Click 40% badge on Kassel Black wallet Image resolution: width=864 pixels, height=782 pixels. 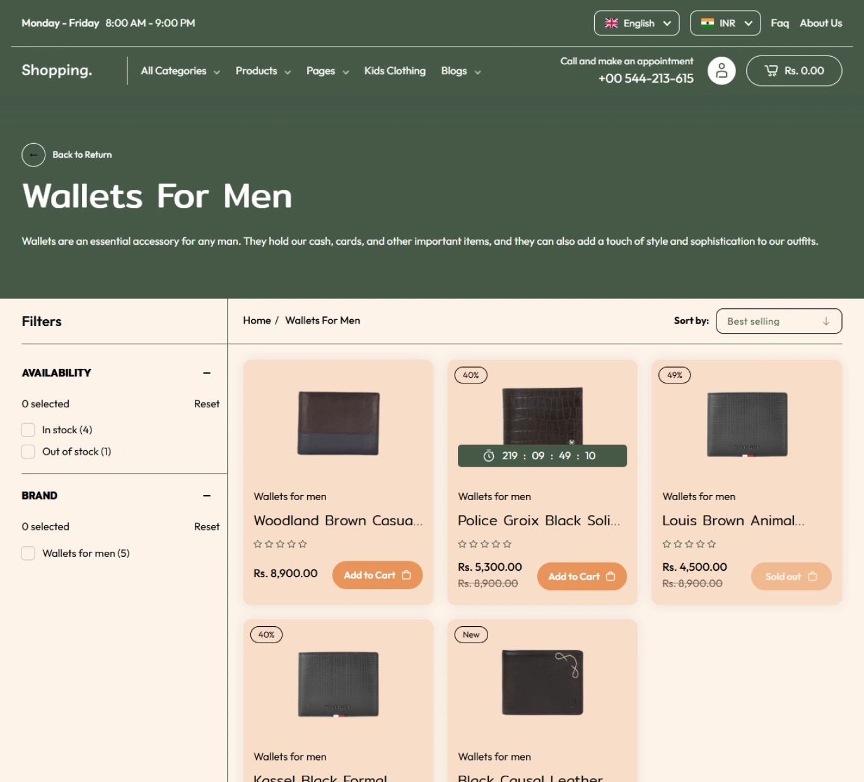point(266,634)
